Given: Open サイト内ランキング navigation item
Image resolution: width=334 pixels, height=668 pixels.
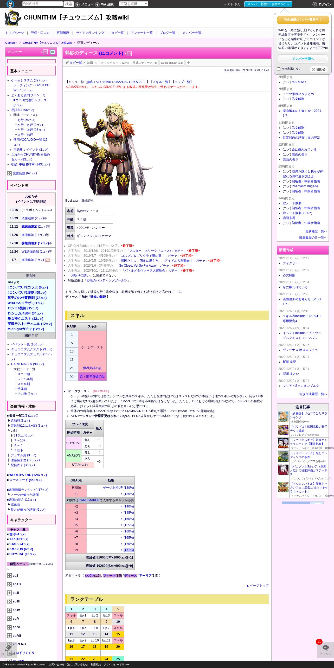Looking at the screenshot, I should pos(90,33).
